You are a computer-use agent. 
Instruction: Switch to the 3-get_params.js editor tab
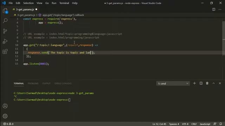point(25,9)
